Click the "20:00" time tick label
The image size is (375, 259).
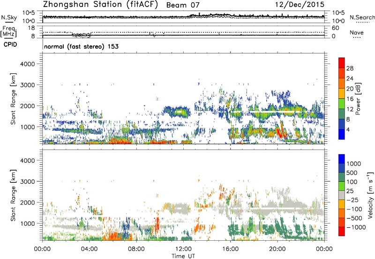click(x=277, y=249)
